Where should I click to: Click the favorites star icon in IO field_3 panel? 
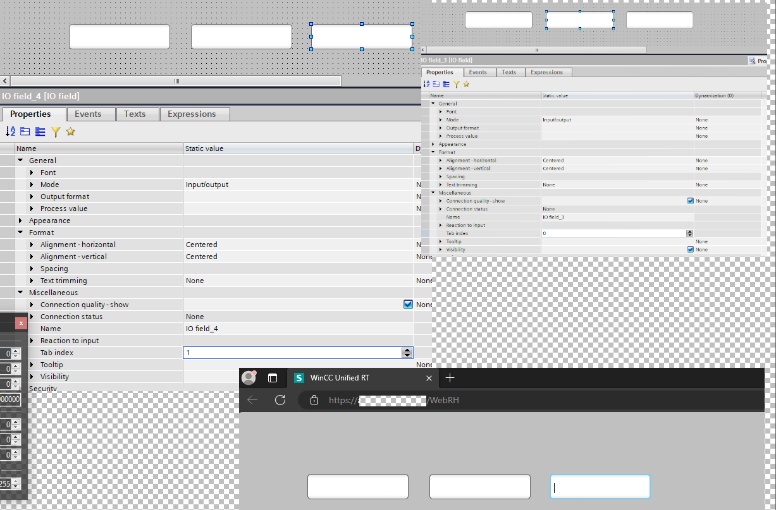pyautogui.click(x=467, y=84)
